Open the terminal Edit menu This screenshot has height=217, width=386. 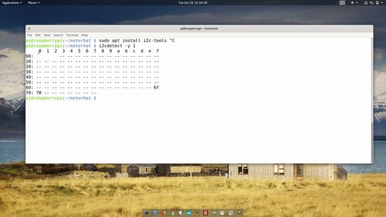tap(38, 35)
